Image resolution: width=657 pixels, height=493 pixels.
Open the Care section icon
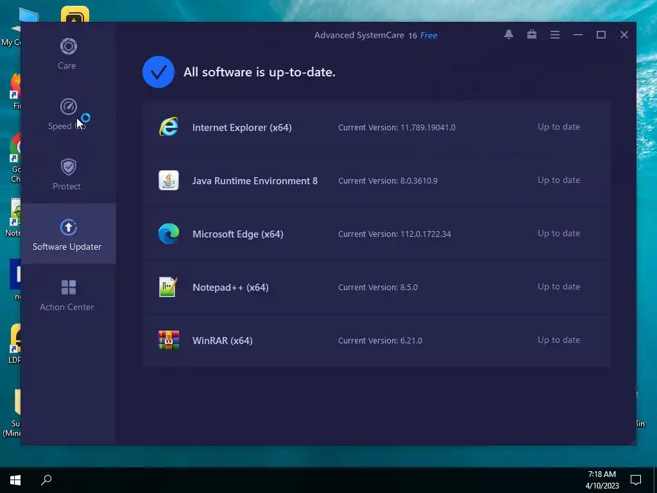(68, 46)
